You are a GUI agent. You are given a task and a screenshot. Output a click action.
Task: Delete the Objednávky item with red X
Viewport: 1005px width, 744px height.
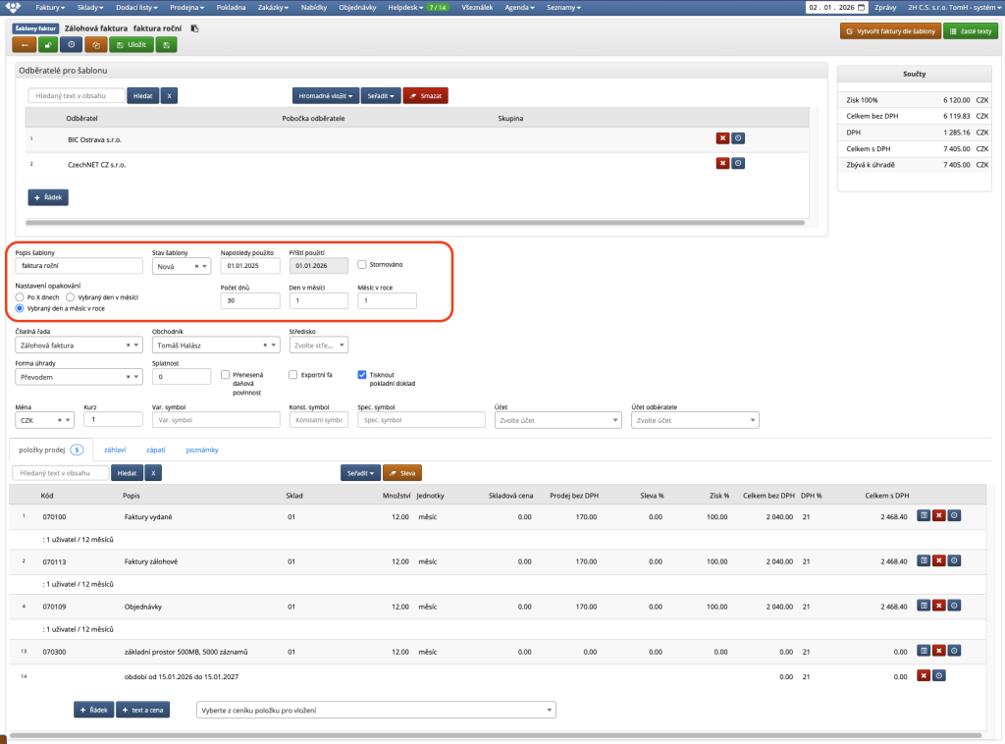[x=938, y=606]
